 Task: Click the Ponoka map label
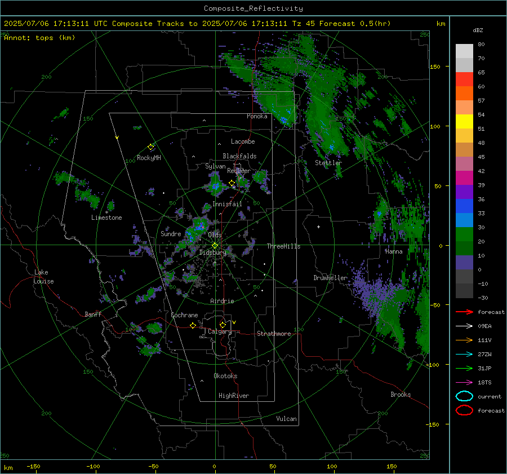coord(257,116)
